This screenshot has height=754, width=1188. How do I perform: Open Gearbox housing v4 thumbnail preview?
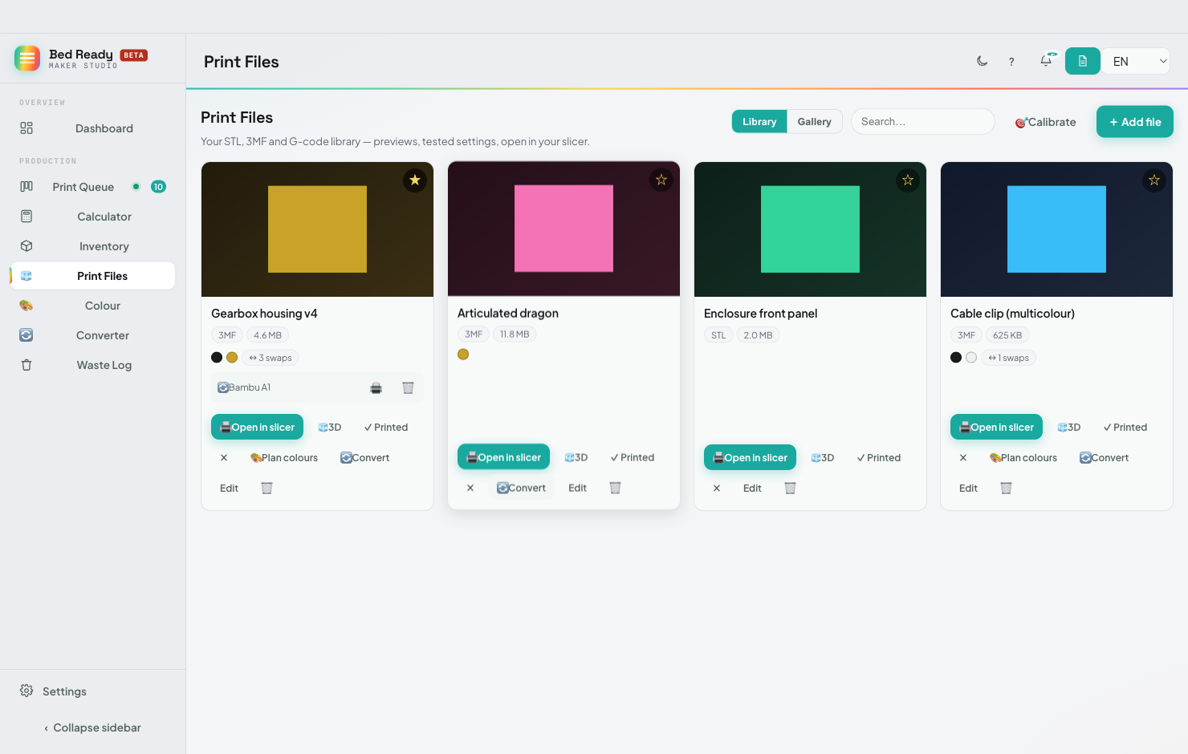click(317, 229)
